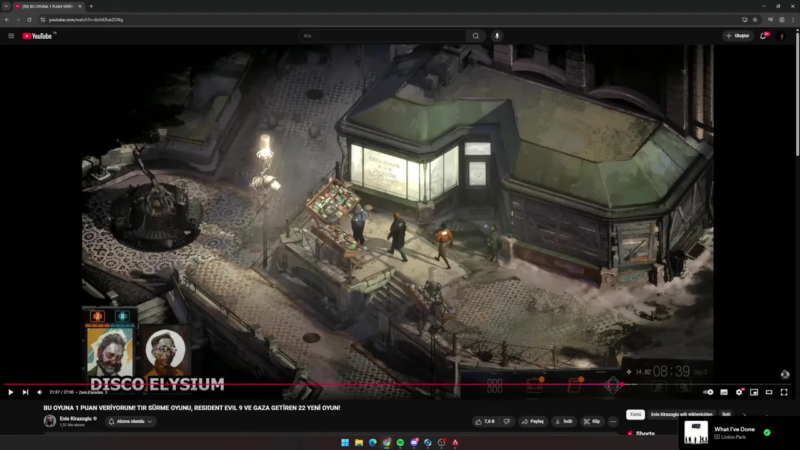Select the BU OYUNA 1 PUAN VERİYORUM tab
Viewport: 800px width, 450px height.
click(48, 6)
